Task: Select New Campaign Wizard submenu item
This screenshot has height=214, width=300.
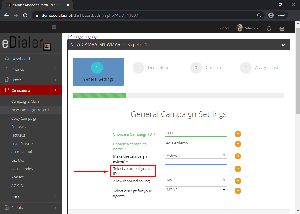Action: tap(30, 110)
